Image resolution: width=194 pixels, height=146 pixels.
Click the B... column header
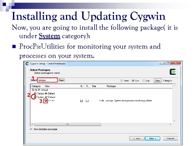[x=82, y=86]
